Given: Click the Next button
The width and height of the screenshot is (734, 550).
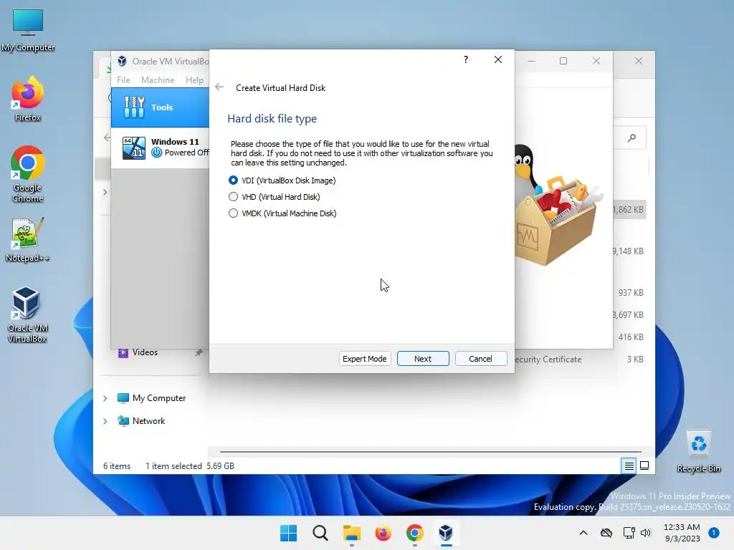Looking at the screenshot, I should 423,359.
